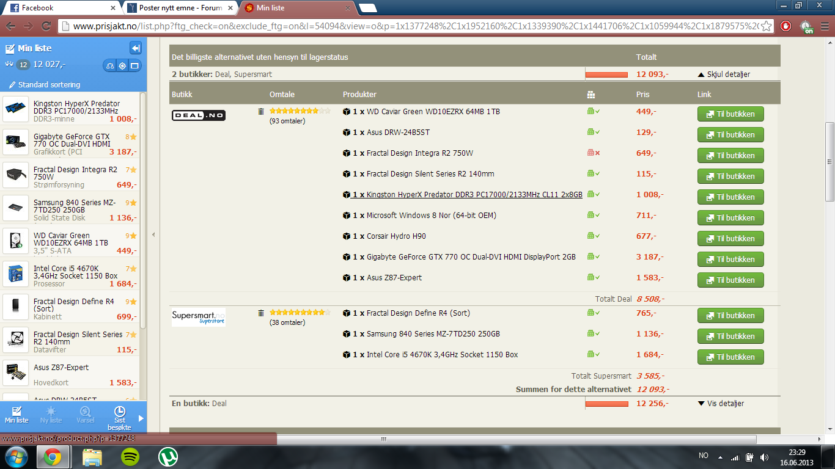Open Fractal Design Define R4 (Sort) table link
835x469 pixels.
[x=418, y=313]
